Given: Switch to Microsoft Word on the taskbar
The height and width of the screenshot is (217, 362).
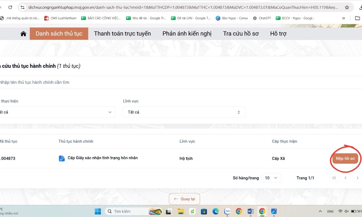Looking at the screenshot, I should point(250,211).
